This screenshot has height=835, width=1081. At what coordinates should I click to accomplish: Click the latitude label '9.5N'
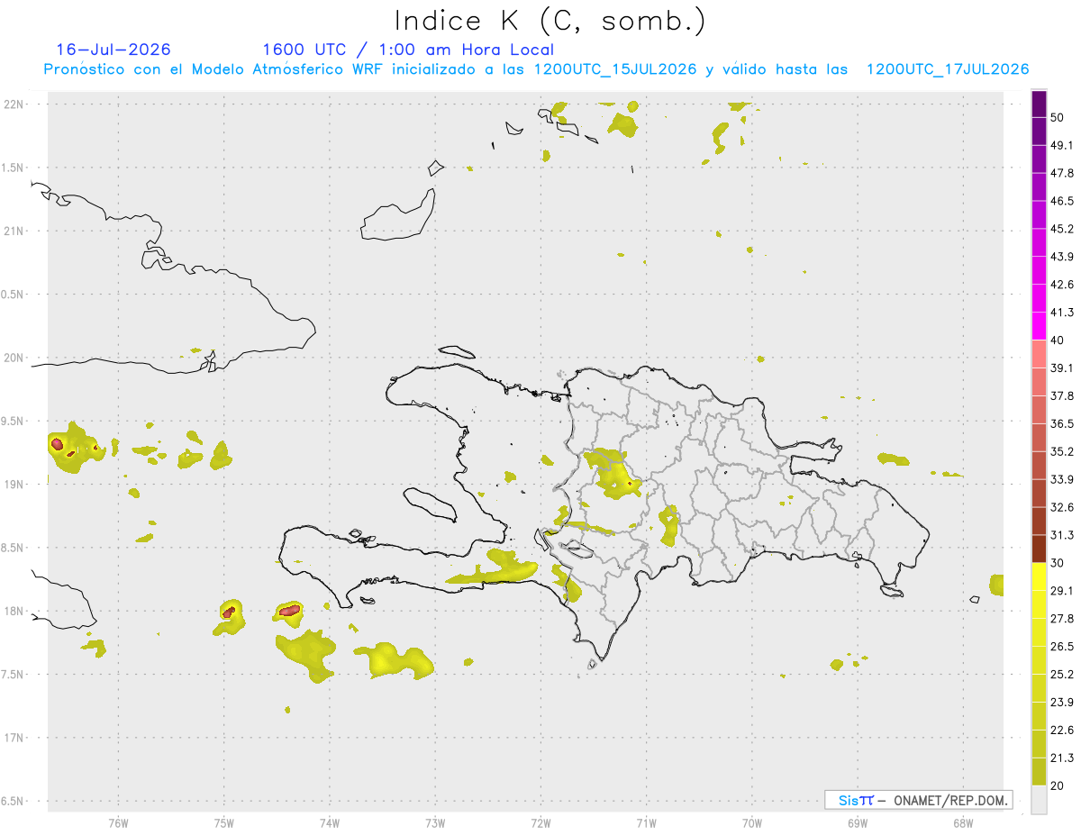coord(13,421)
